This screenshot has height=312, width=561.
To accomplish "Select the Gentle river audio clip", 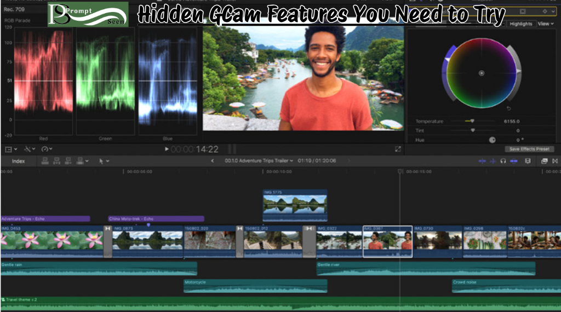I will click(426, 268).
